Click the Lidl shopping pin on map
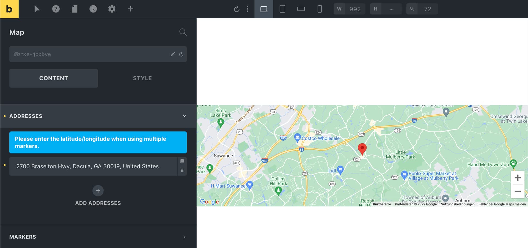528x248 pixels. click(x=340, y=170)
